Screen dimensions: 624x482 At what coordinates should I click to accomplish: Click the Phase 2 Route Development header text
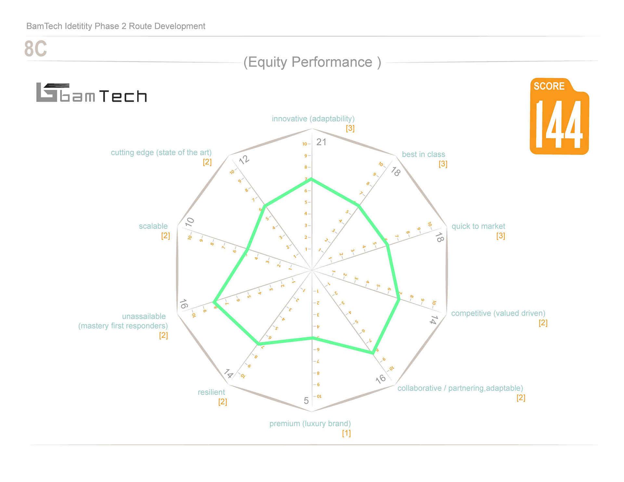(x=116, y=26)
